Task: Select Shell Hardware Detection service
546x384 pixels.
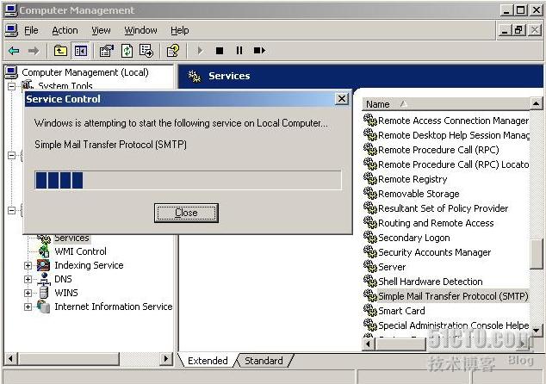Action: pyautogui.click(x=431, y=282)
